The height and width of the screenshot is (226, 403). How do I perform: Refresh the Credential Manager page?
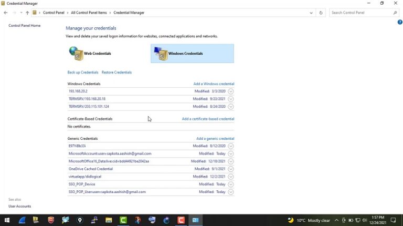click(x=321, y=13)
